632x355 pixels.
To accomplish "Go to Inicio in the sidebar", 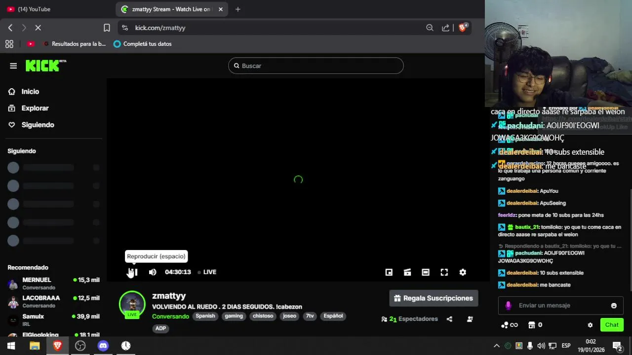I will [x=24, y=92].
